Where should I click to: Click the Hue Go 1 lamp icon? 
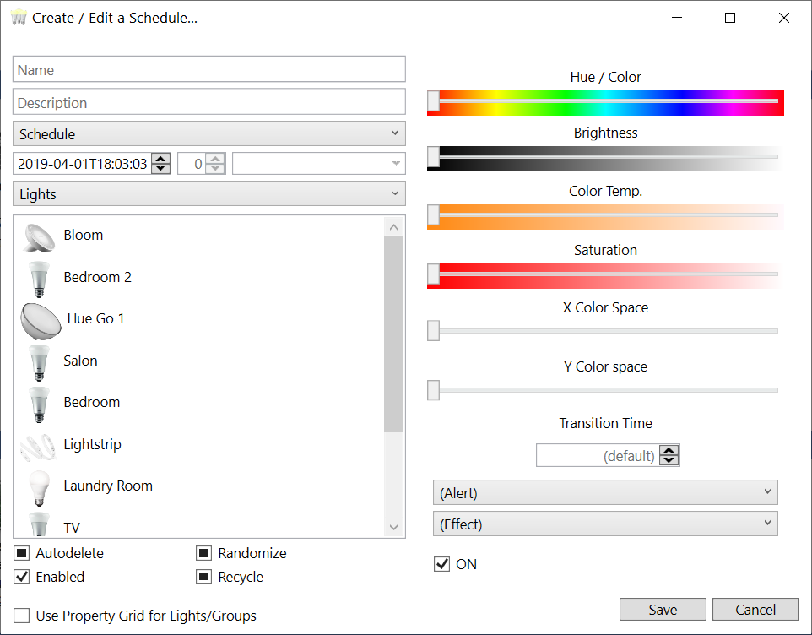[x=41, y=321]
